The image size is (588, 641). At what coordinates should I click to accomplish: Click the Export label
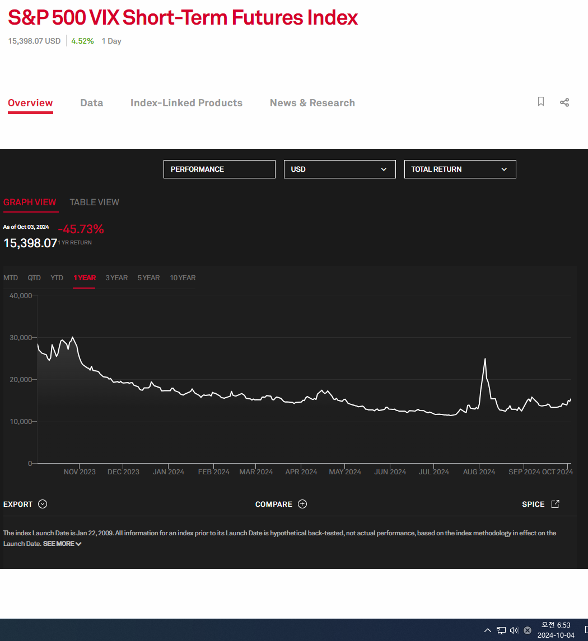[17, 504]
